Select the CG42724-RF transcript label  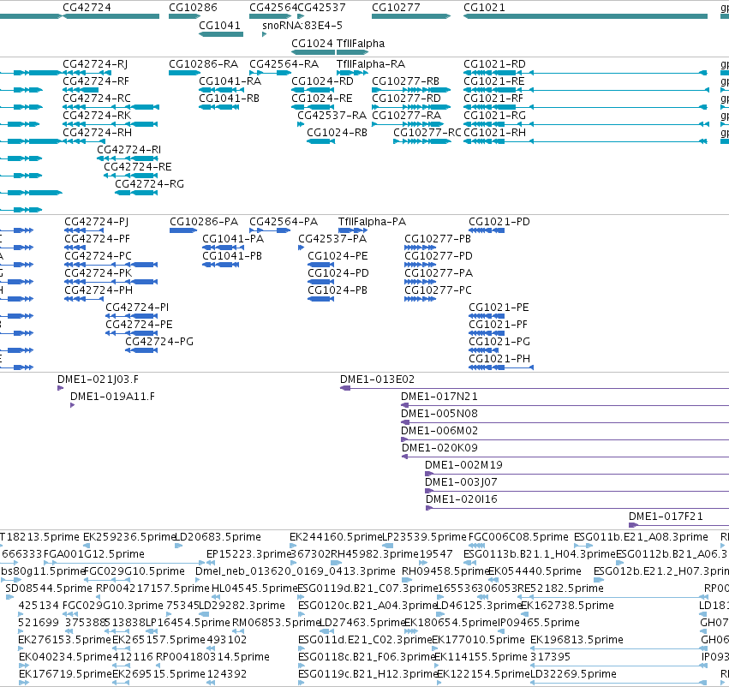[96, 81]
